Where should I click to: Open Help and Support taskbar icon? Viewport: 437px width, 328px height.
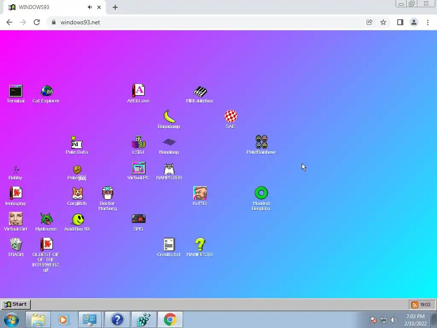pos(117,319)
